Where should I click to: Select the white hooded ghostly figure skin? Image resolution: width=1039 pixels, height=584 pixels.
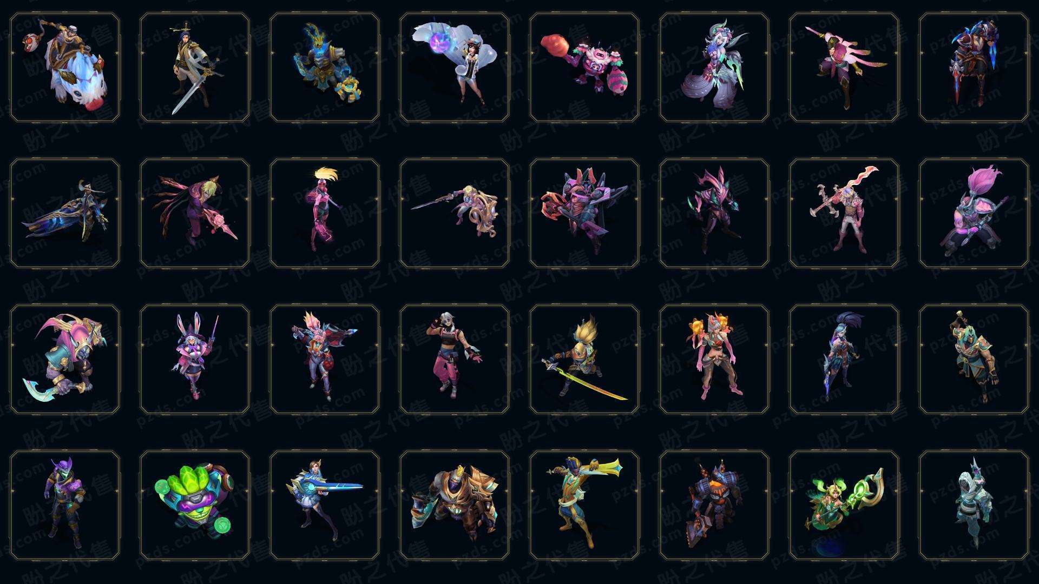pyautogui.click(x=974, y=505)
